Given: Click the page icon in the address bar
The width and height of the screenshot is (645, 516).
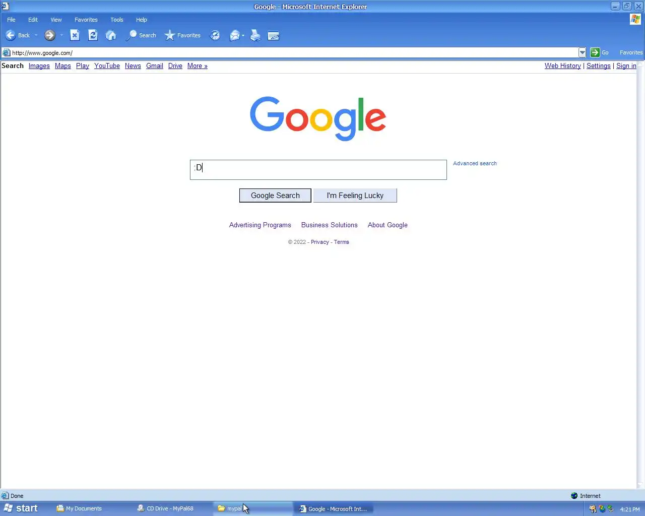Looking at the screenshot, I should coord(7,52).
